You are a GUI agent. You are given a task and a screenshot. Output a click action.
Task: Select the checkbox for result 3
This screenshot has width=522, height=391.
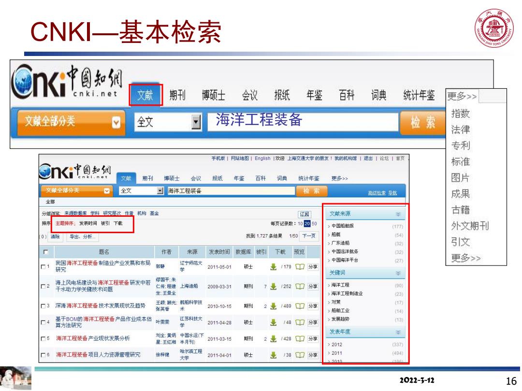(x=43, y=306)
